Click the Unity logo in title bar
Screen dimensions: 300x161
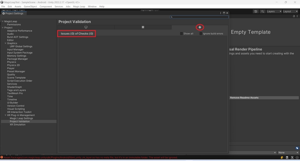tap(2, 2)
